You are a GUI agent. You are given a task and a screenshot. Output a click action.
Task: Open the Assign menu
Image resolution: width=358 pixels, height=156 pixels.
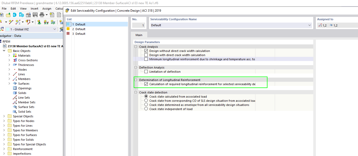(x=47, y=9)
